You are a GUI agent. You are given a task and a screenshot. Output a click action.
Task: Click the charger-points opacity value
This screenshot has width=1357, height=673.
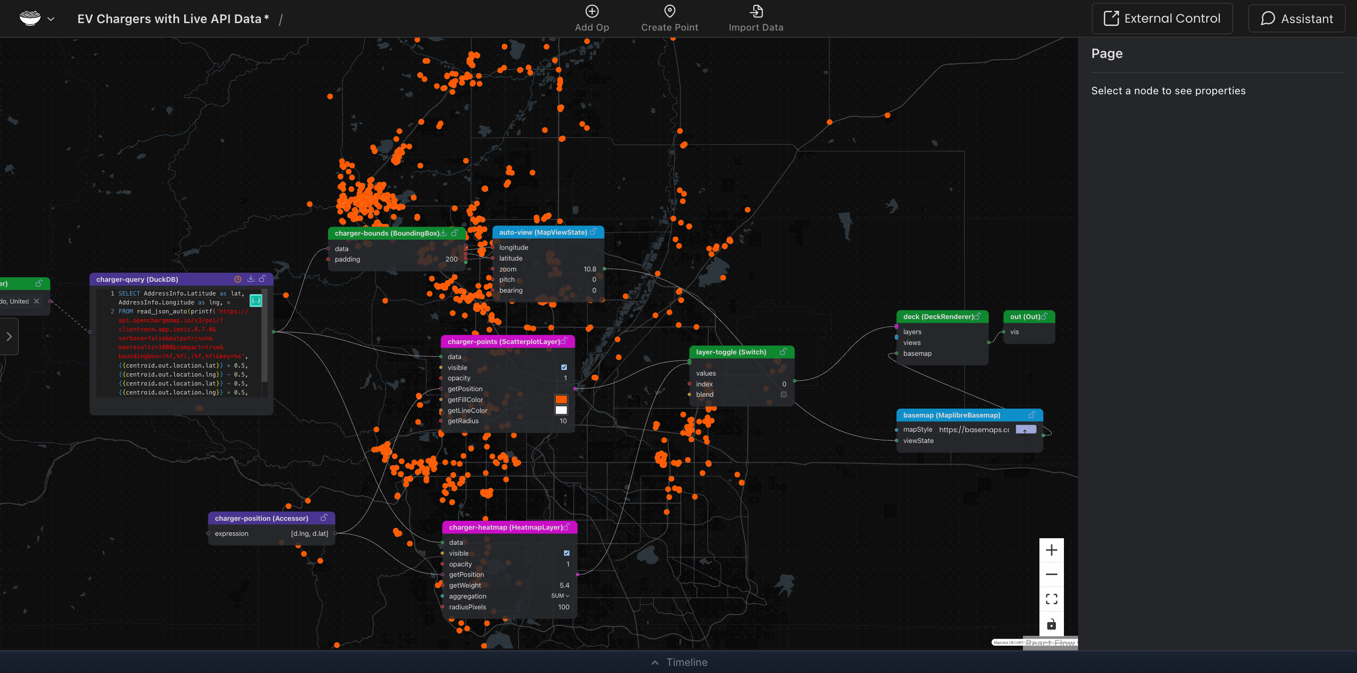(565, 378)
